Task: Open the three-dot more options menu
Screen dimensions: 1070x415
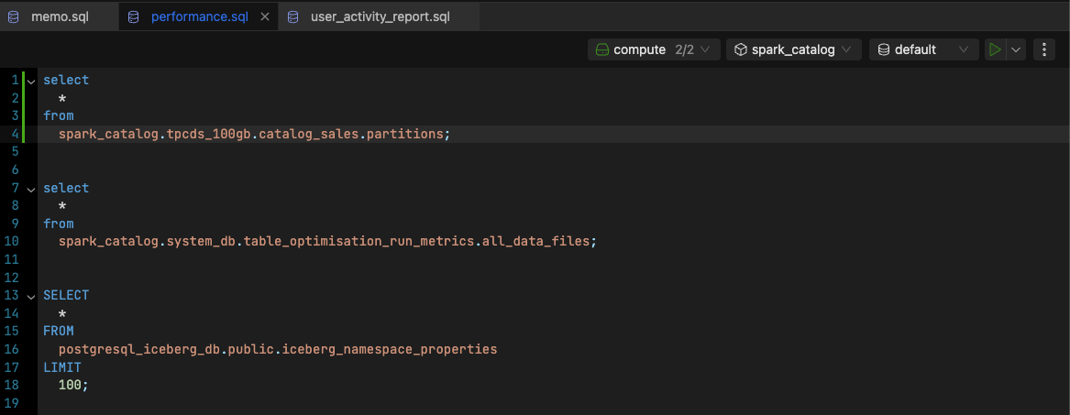Action: 1044,49
